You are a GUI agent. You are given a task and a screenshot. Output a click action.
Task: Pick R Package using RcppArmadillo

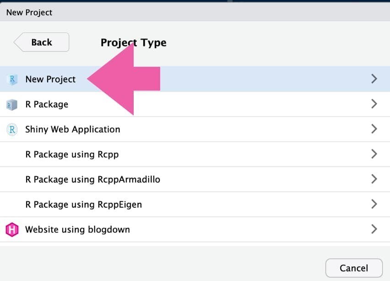195,179
